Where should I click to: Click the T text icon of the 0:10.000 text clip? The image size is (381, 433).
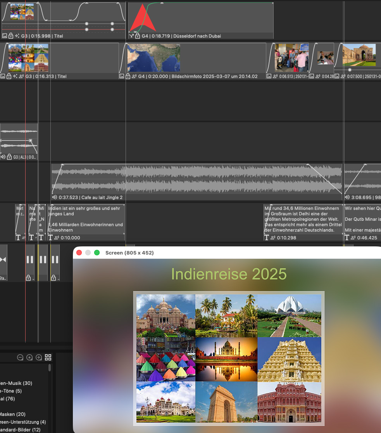[50, 237]
